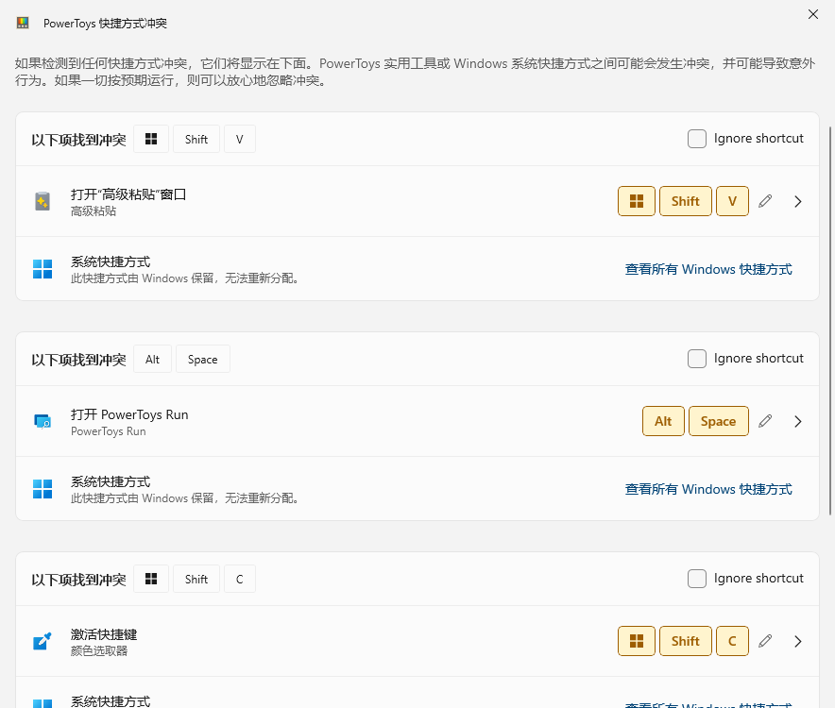Click the vertical scrollbar on the right
This screenshot has height=708, width=835.
coord(830,320)
